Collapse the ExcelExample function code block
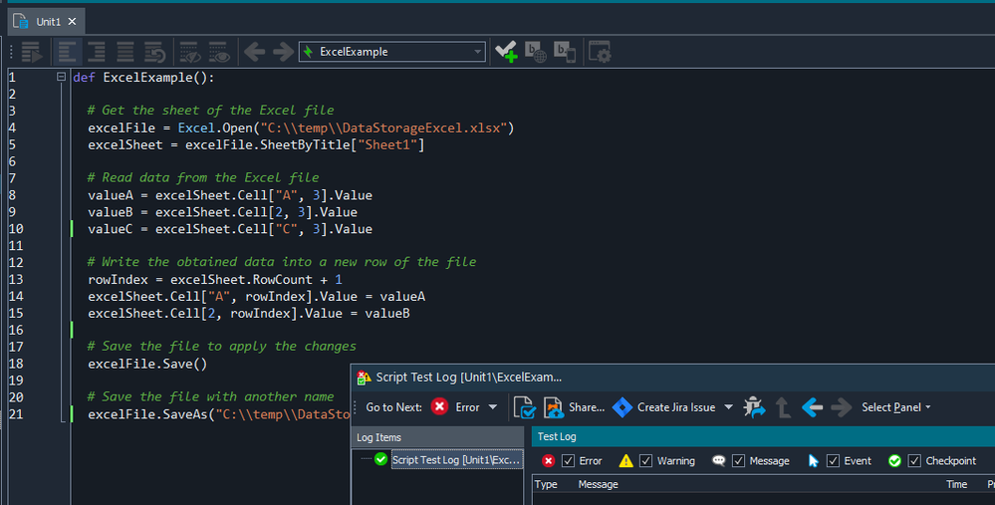995x505 pixels. point(62,78)
